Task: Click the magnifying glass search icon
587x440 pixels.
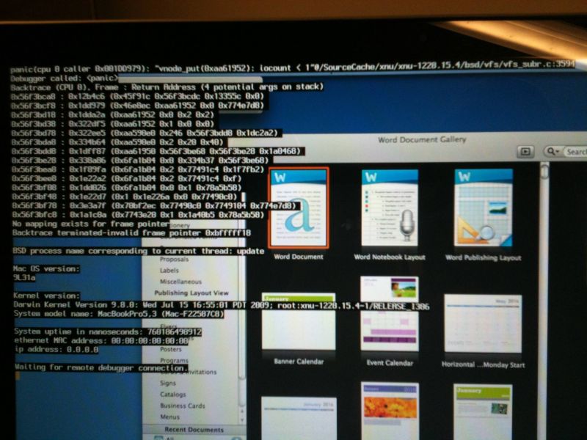Action: coord(553,153)
